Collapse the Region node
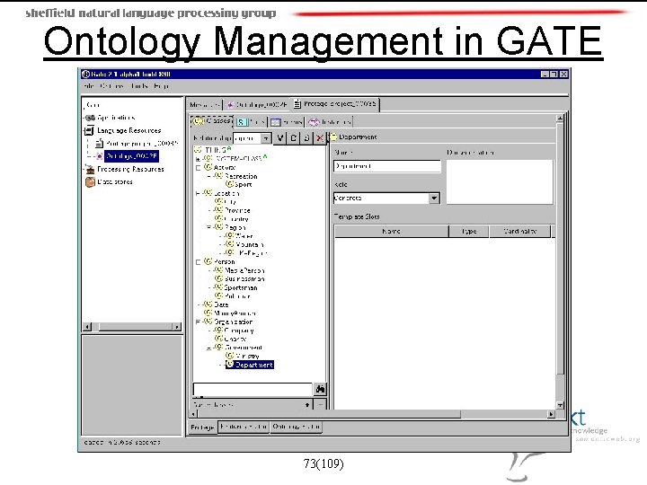The width and height of the screenshot is (647, 485). click(x=208, y=227)
